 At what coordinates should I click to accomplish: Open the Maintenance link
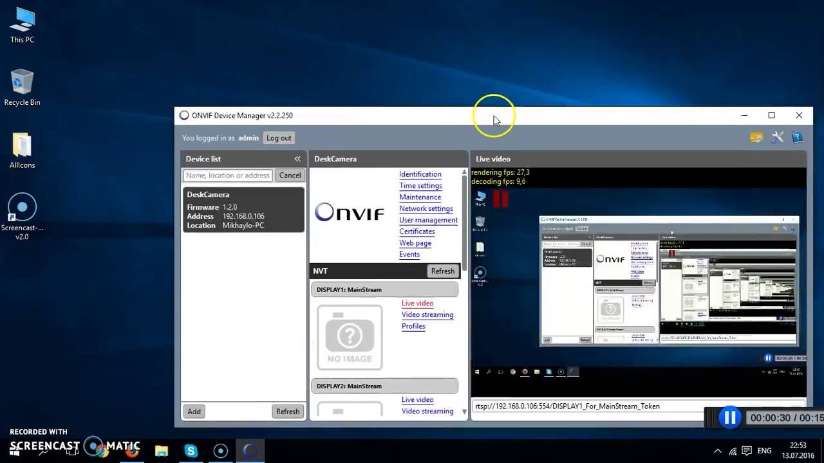(x=420, y=197)
